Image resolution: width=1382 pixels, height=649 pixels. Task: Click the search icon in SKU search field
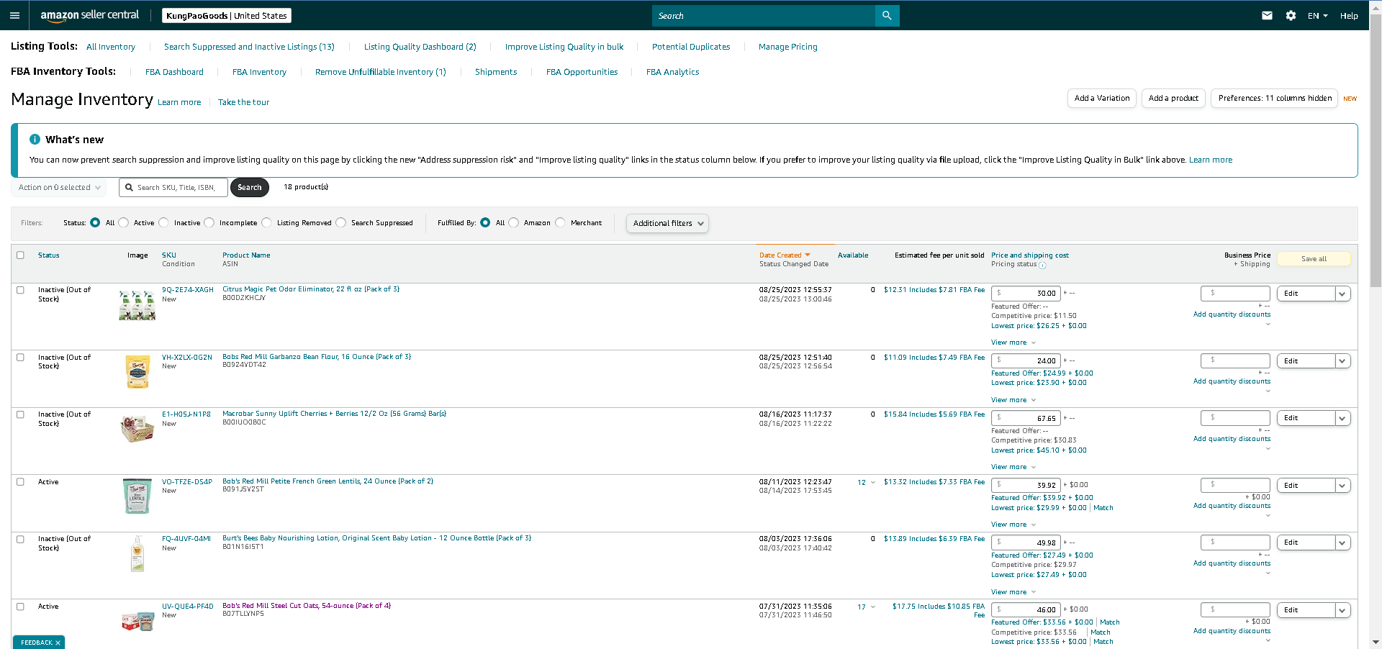pos(129,188)
